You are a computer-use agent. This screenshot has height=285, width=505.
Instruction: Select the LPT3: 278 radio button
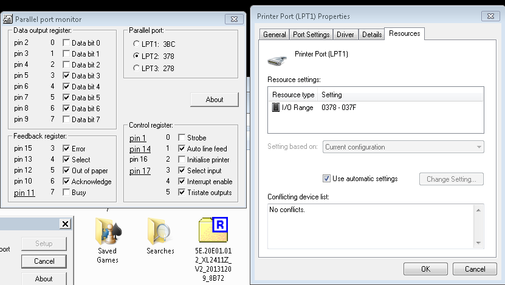tap(136, 69)
